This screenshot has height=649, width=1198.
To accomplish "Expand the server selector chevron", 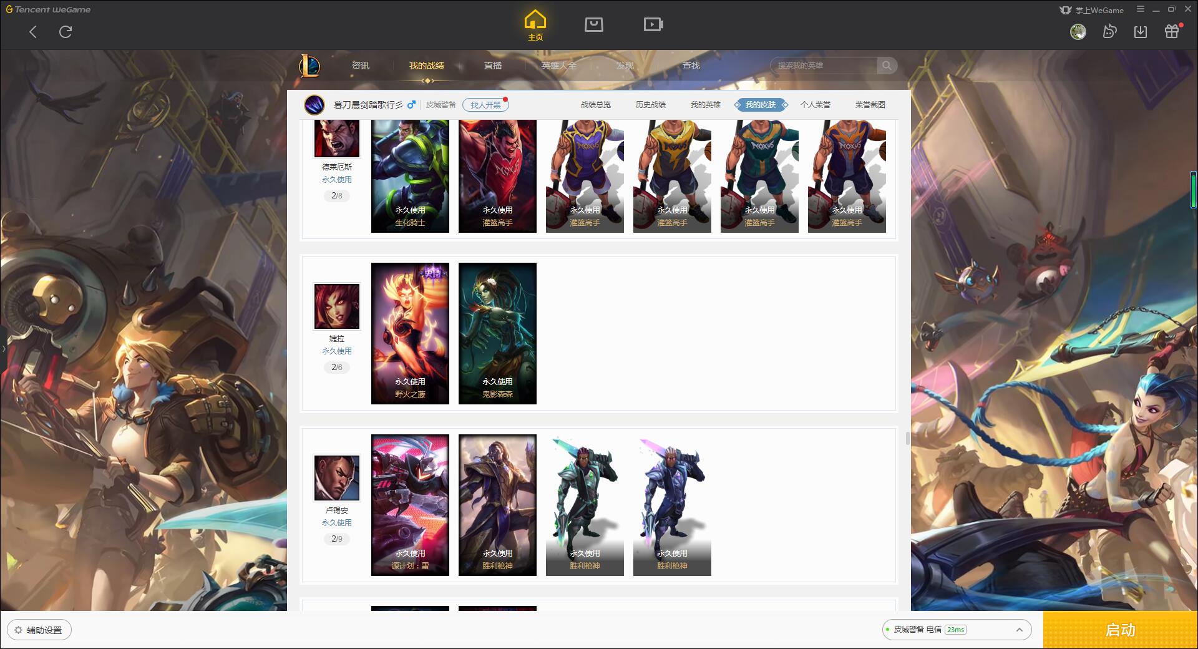I will tap(1019, 630).
